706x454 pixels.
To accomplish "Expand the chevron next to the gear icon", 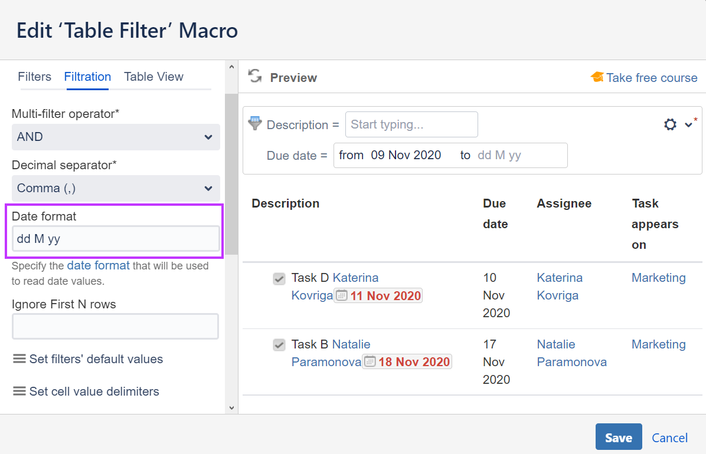I will click(x=688, y=125).
